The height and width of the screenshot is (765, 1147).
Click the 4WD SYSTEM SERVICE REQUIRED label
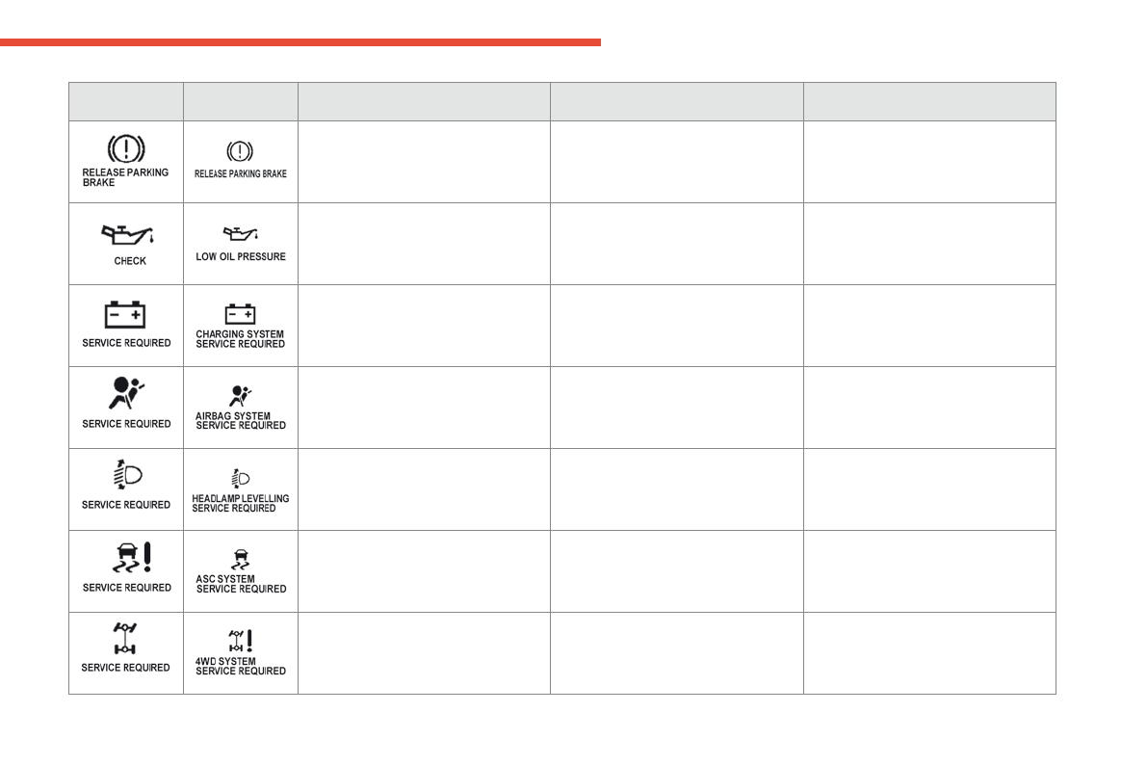click(x=241, y=666)
